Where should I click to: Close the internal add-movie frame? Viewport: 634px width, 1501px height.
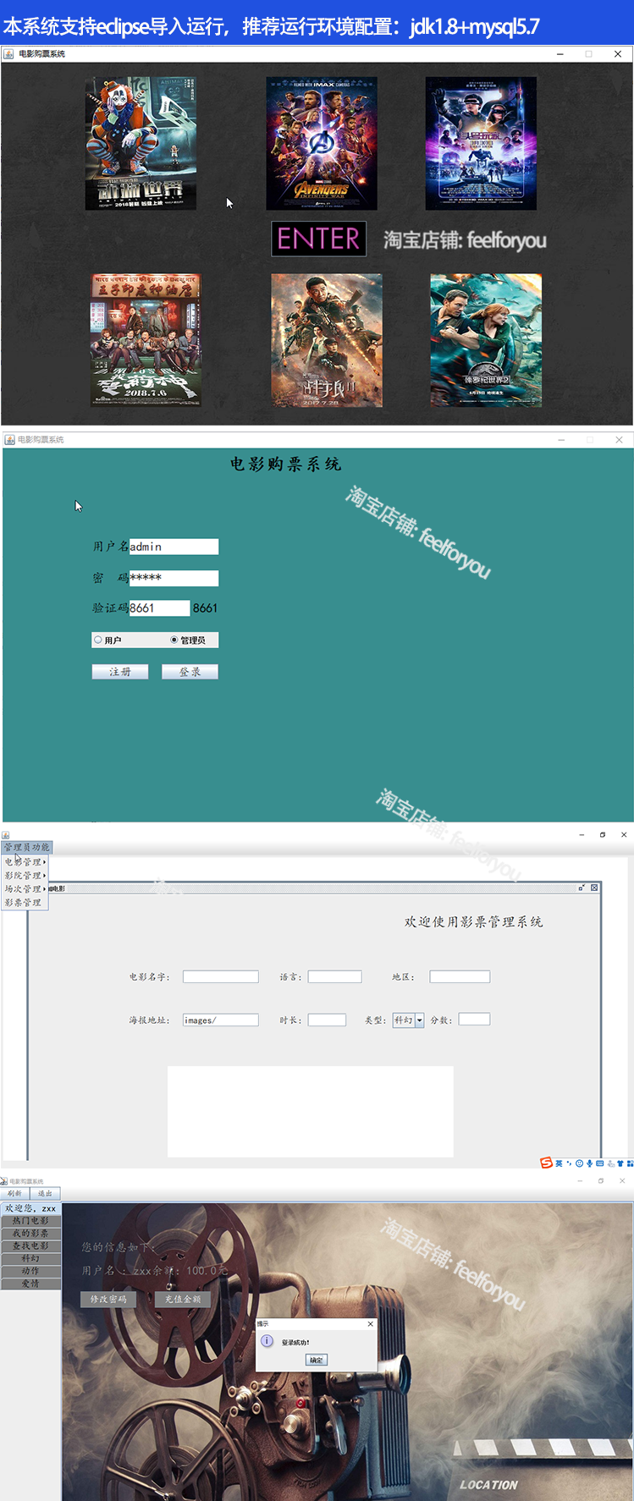(594, 888)
